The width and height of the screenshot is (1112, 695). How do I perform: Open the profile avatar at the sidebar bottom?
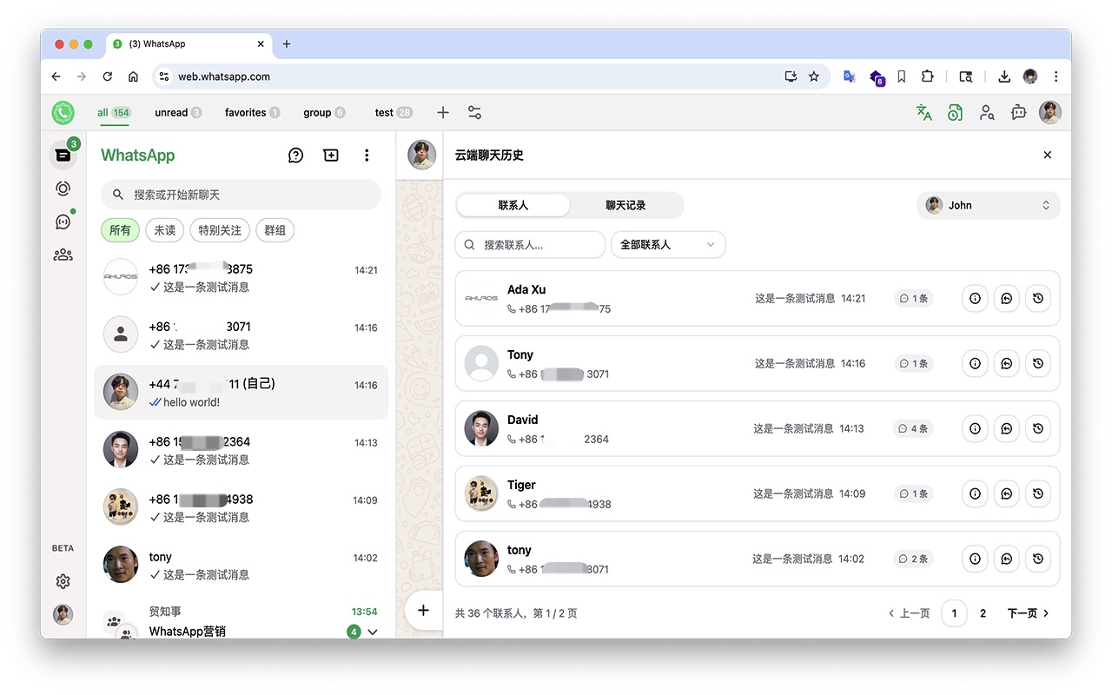(63, 614)
